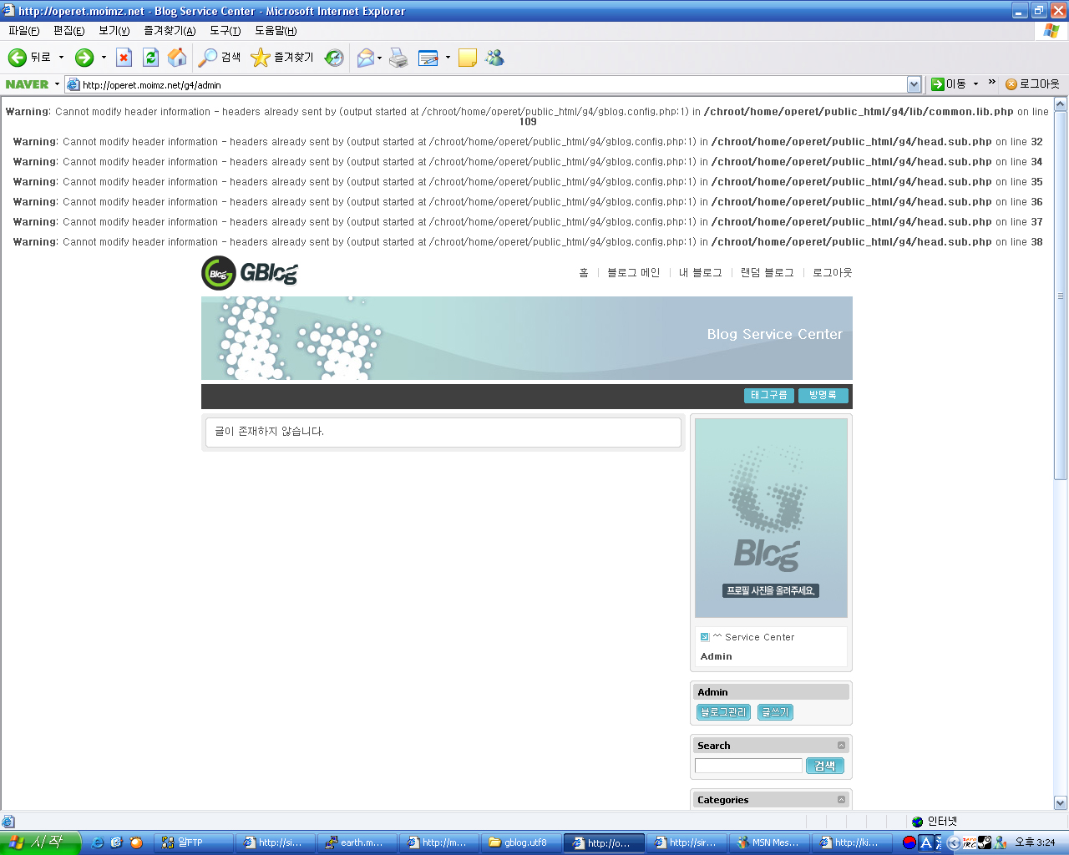Screen dimensions: 1069x855
Task: Click the blue 검색 button in the Search panel
Action: (x=825, y=766)
